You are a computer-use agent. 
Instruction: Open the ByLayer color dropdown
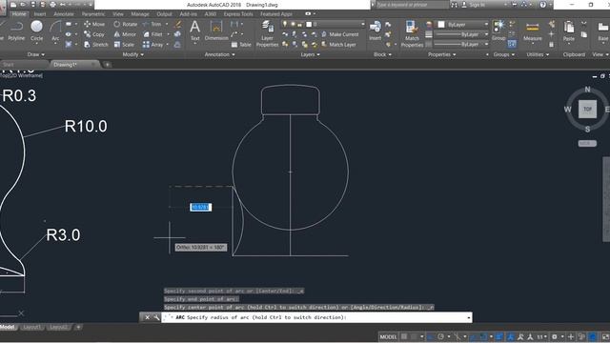pyautogui.click(x=486, y=25)
